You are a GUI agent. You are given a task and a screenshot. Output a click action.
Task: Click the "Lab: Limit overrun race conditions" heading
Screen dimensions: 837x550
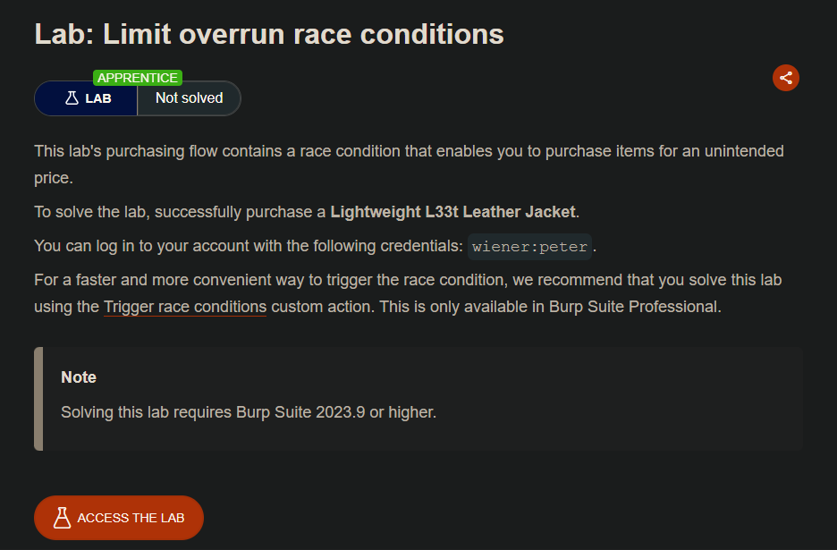pyautogui.click(x=269, y=34)
